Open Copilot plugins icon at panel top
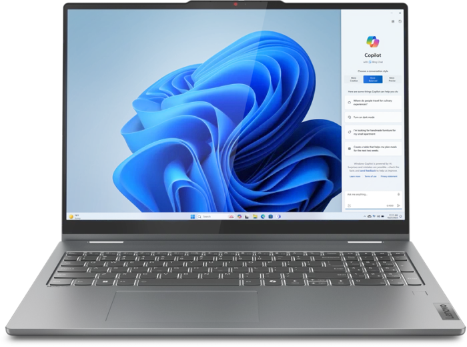Viewport: 467px width, 347px height. tap(393, 21)
